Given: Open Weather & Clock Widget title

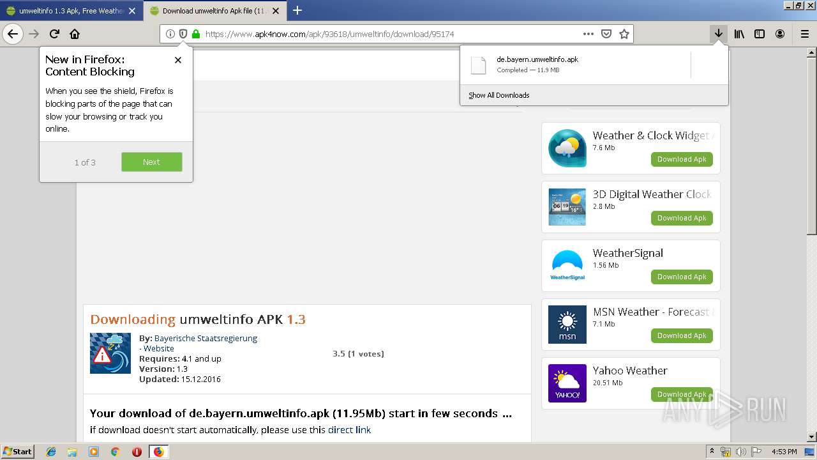Looking at the screenshot, I should tap(650, 135).
